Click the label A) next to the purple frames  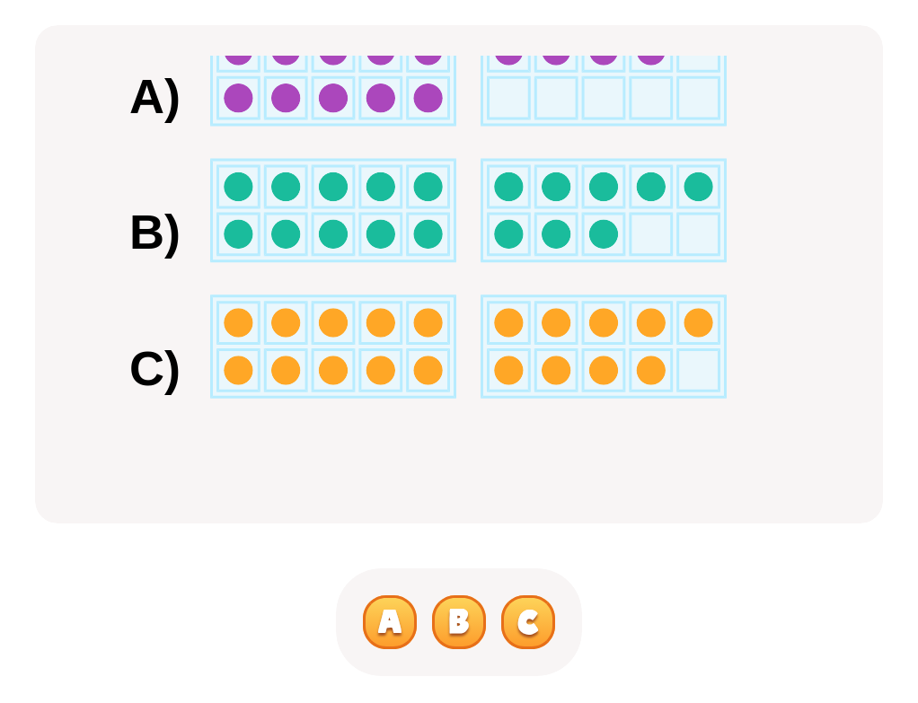point(154,95)
